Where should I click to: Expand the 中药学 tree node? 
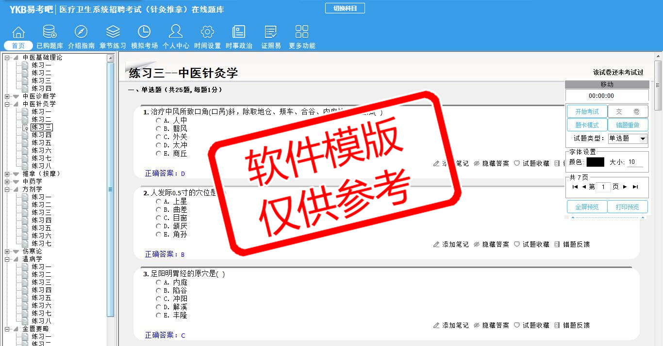pos(7,182)
